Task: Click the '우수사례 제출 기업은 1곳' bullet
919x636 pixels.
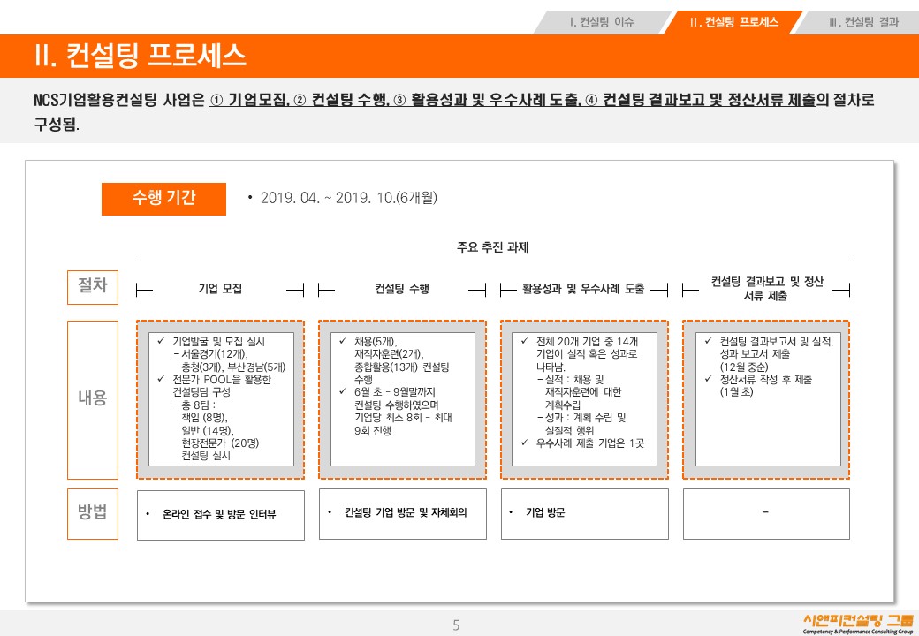Action: click(x=589, y=443)
